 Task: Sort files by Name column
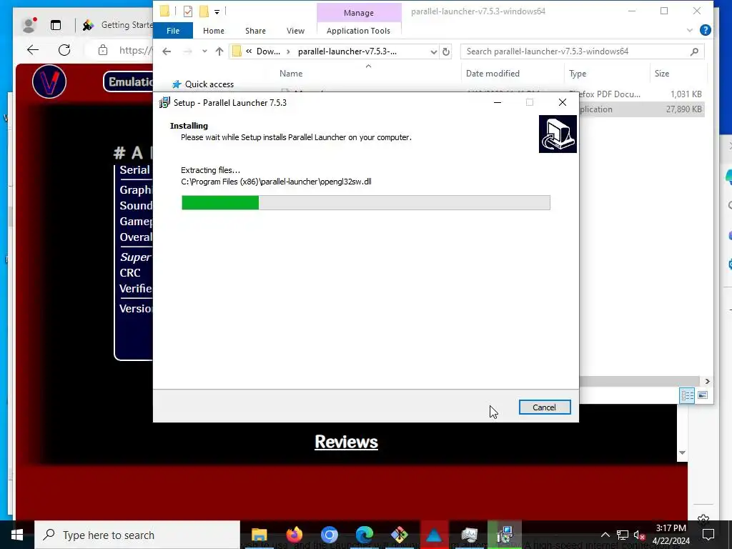tap(291, 74)
